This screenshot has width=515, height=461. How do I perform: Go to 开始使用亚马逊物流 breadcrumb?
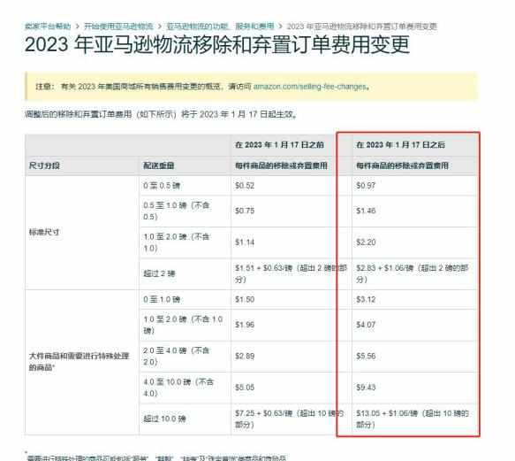pos(118,26)
